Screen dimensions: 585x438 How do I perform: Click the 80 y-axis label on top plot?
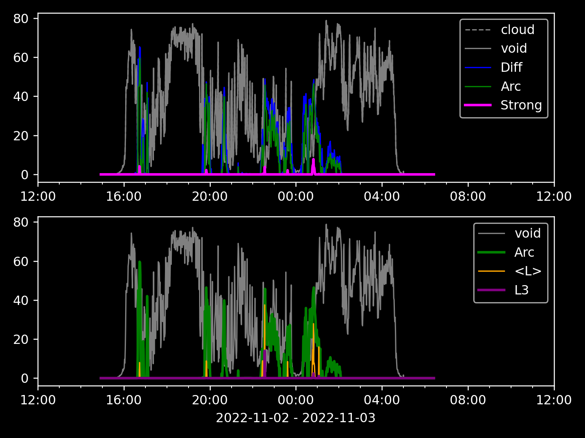point(21,19)
